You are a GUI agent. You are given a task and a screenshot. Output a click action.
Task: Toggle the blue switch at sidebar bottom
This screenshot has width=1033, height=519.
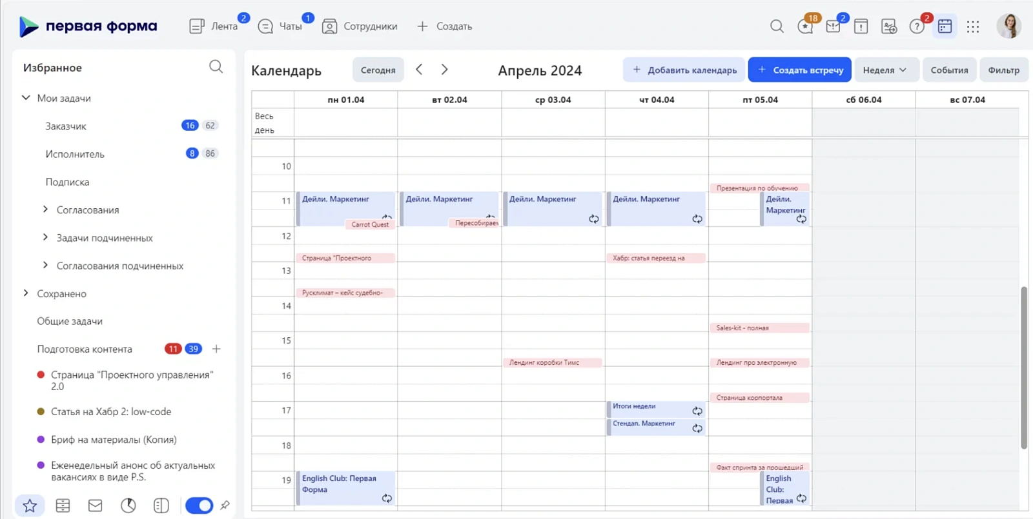[x=199, y=505]
